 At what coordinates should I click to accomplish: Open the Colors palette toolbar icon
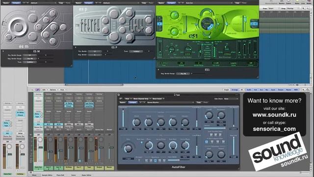288,2
